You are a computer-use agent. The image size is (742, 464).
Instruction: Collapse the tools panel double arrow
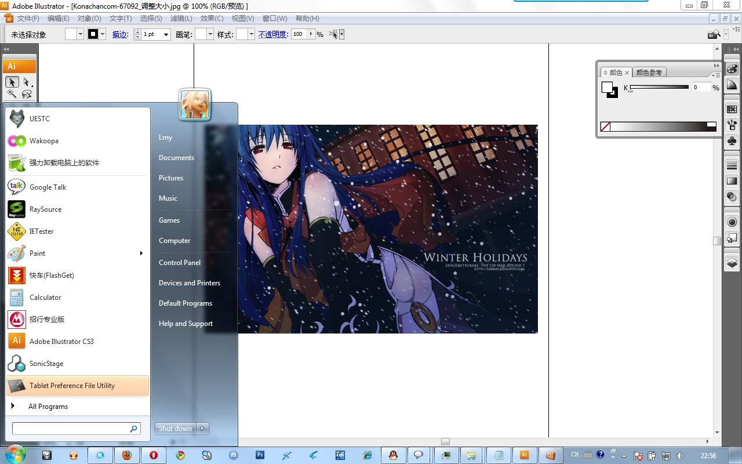6,49
